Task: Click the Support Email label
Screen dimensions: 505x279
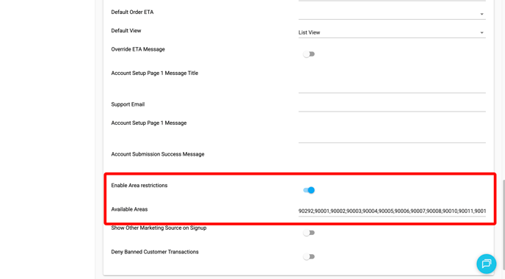Action: [128, 104]
